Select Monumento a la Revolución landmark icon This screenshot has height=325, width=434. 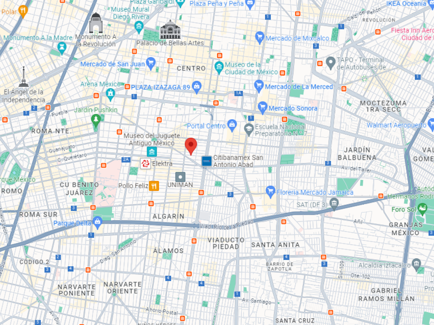click(x=96, y=23)
